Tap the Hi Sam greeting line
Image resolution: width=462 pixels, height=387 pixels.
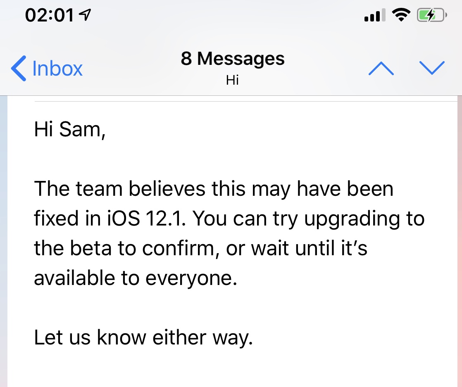(x=70, y=130)
